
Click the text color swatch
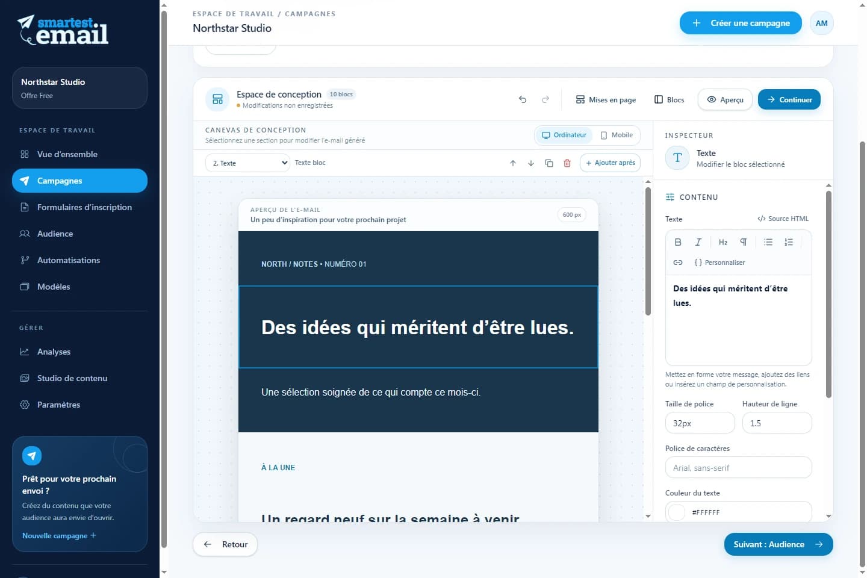(677, 512)
